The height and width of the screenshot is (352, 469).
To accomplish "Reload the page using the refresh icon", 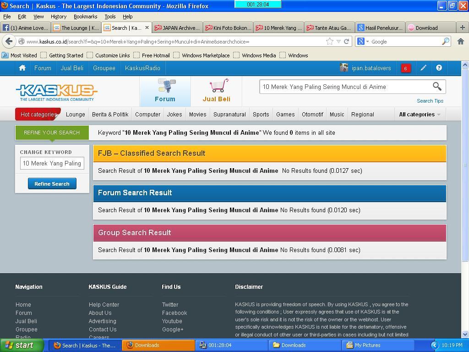I will pyautogui.click(x=346, y=41).
